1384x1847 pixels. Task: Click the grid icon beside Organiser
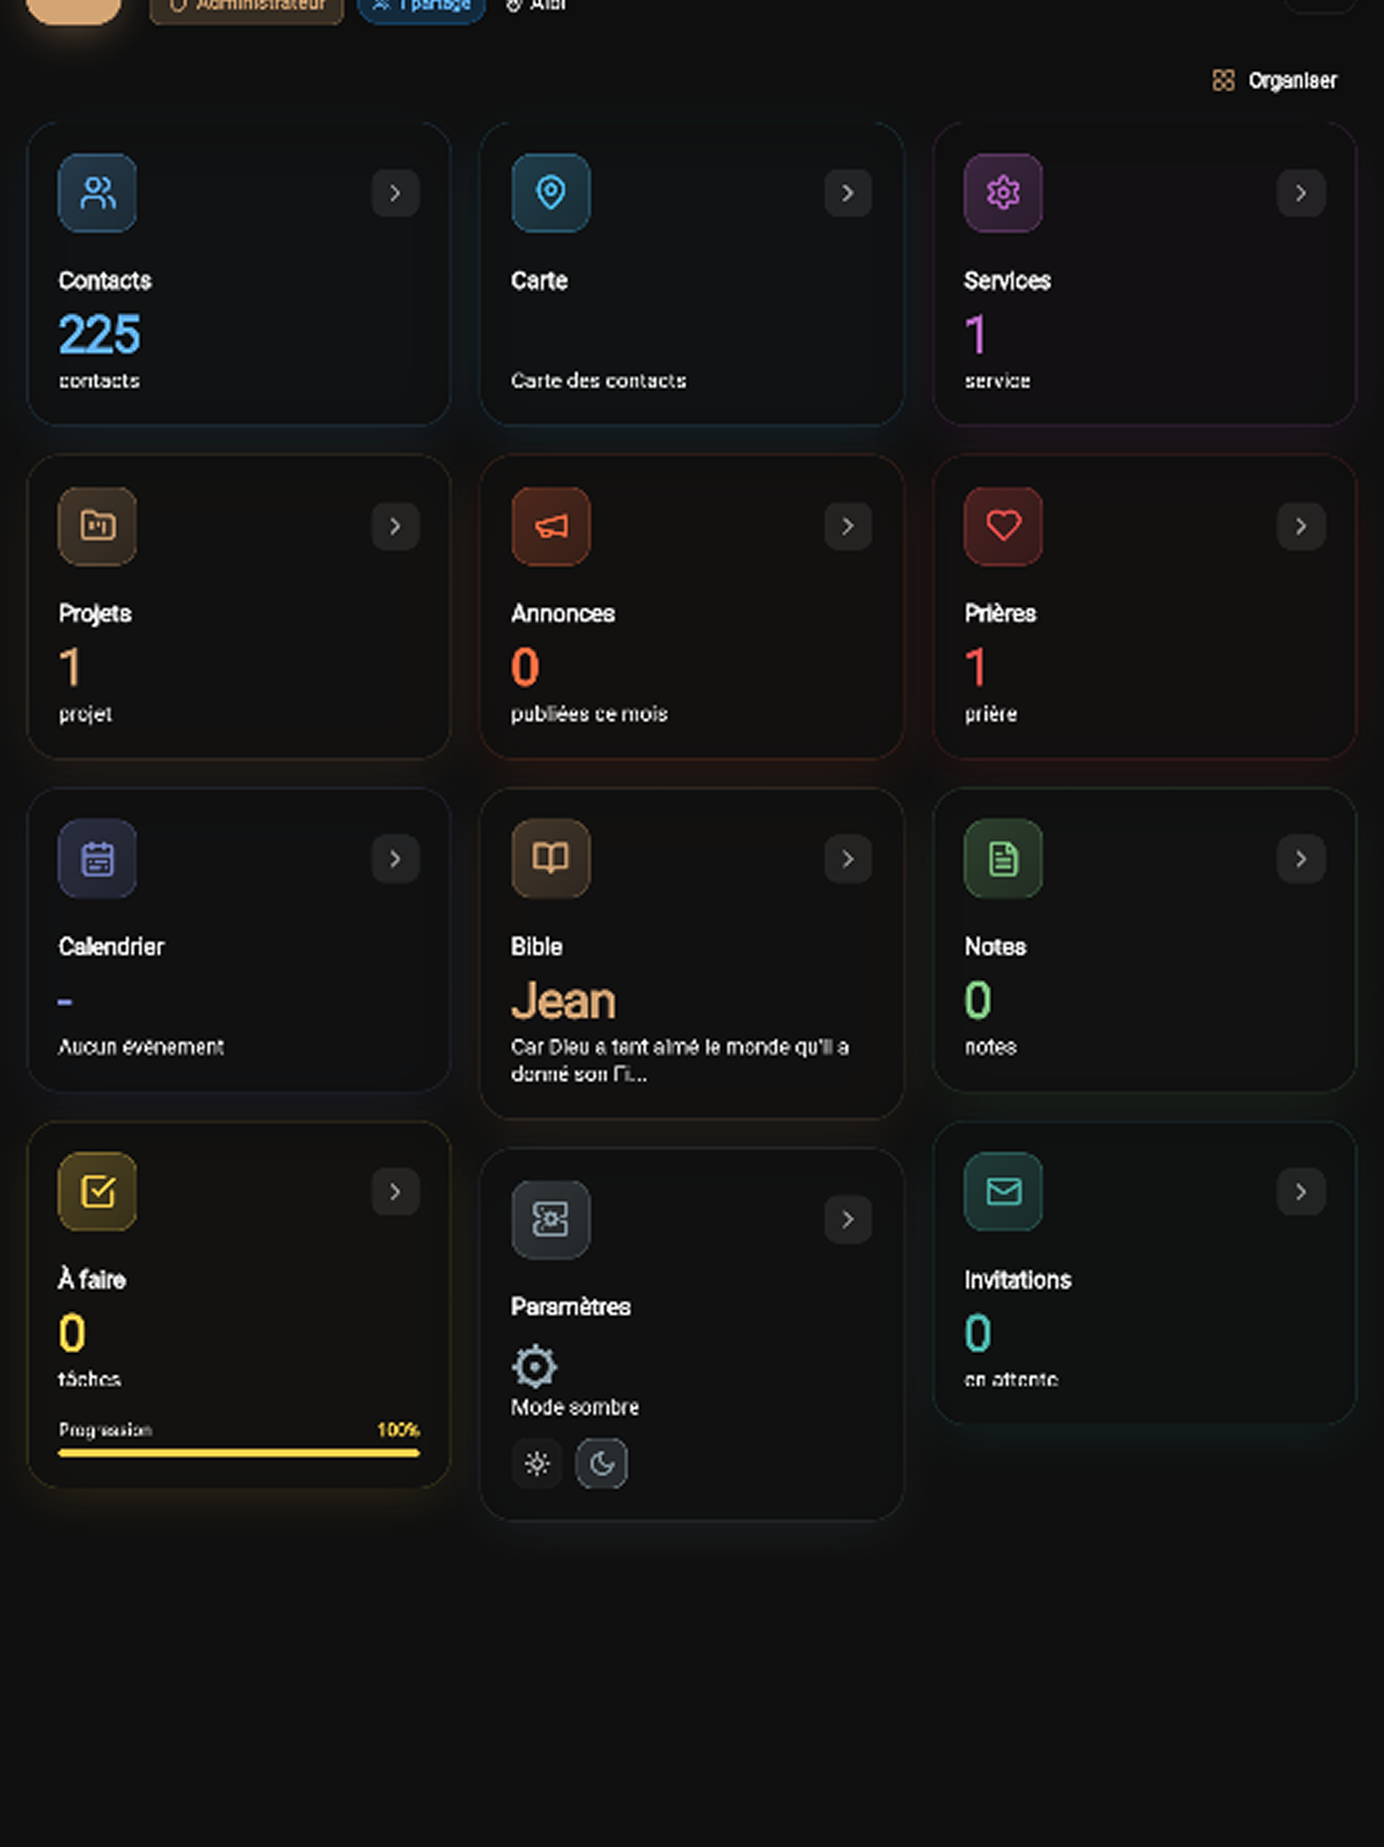point(1223,80)
